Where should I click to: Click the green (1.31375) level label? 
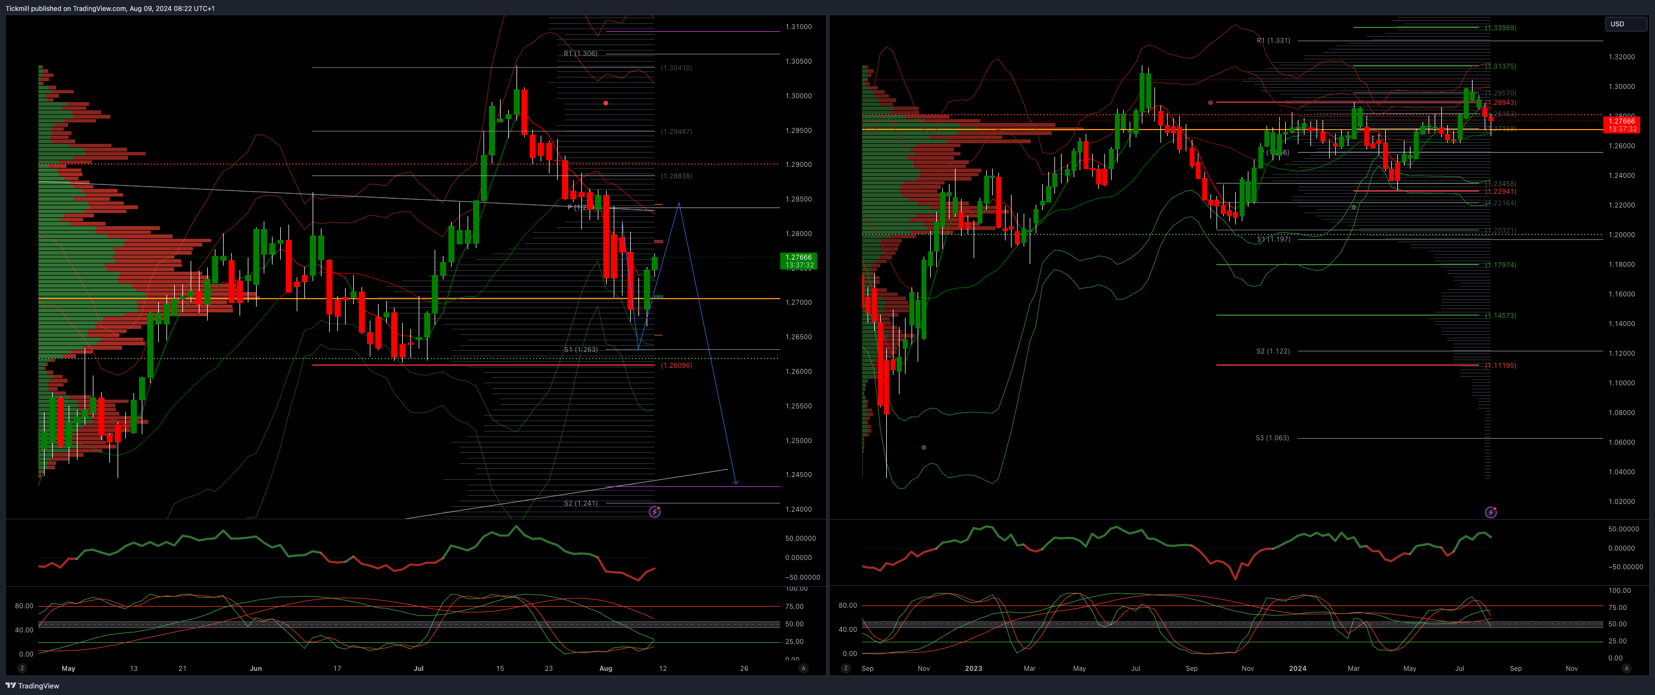pos(1501,66)
